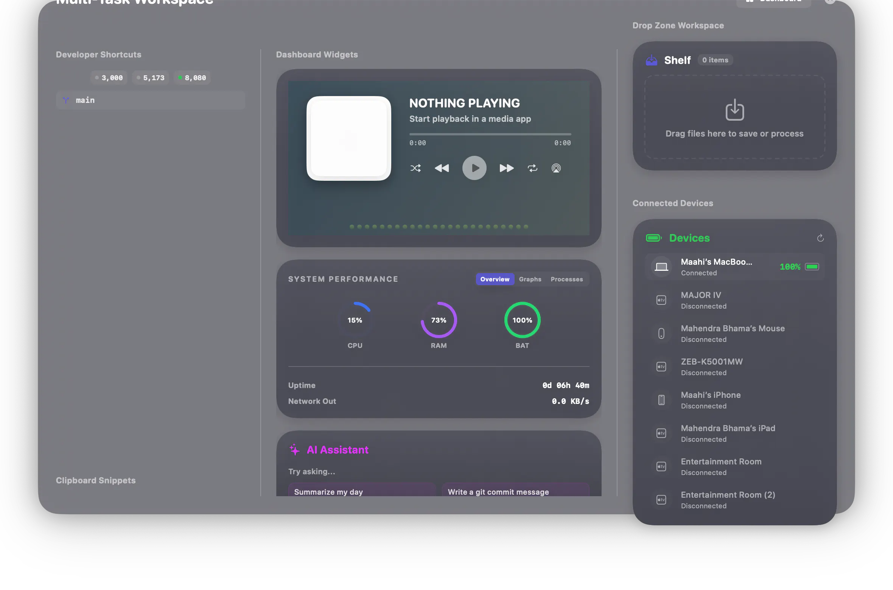This screenshot has width=893, height=590.
Task: Refresh the Devices list
Action: click(820, 238)
